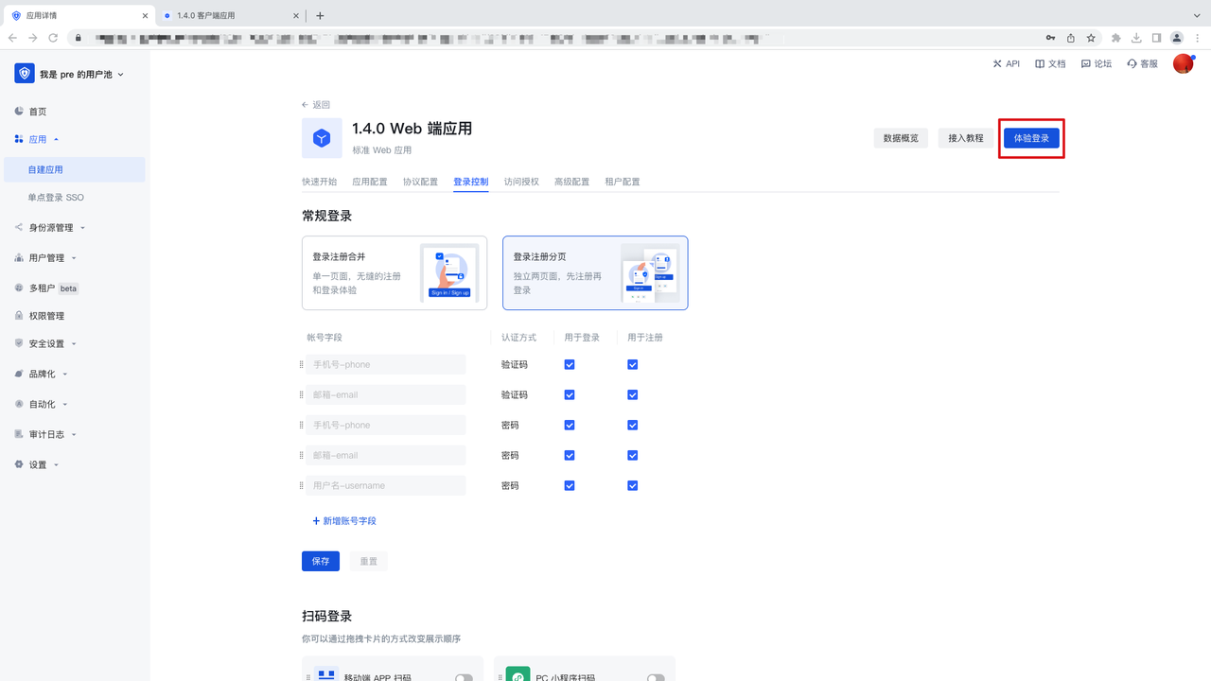Image resolution: width=1211 pixels, height=681 pixels.
Task: Toggle the 移动端 APP 扫码 switch
Action: (x=464, y=676)
